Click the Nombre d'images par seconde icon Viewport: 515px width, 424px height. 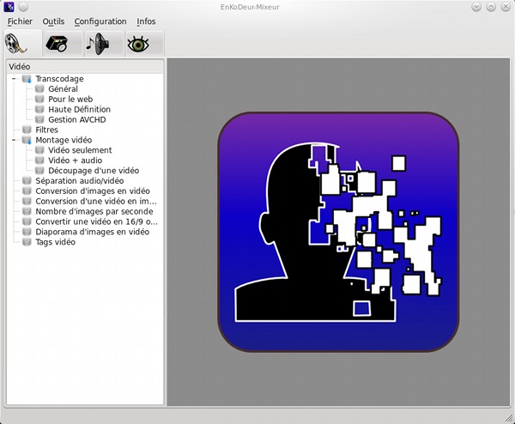point(27,211)
